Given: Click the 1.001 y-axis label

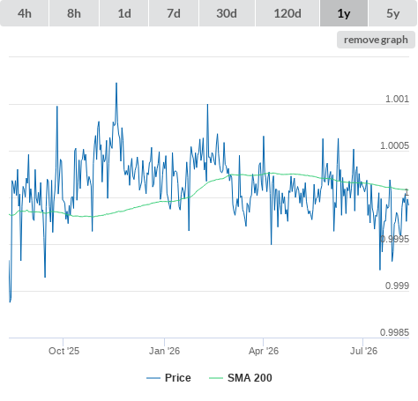Looking at the screenshot, I should pyautogui.click(x=397, y=99).
